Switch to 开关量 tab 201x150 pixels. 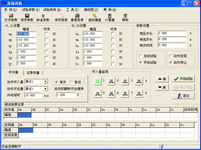click(x=14, y=73)
